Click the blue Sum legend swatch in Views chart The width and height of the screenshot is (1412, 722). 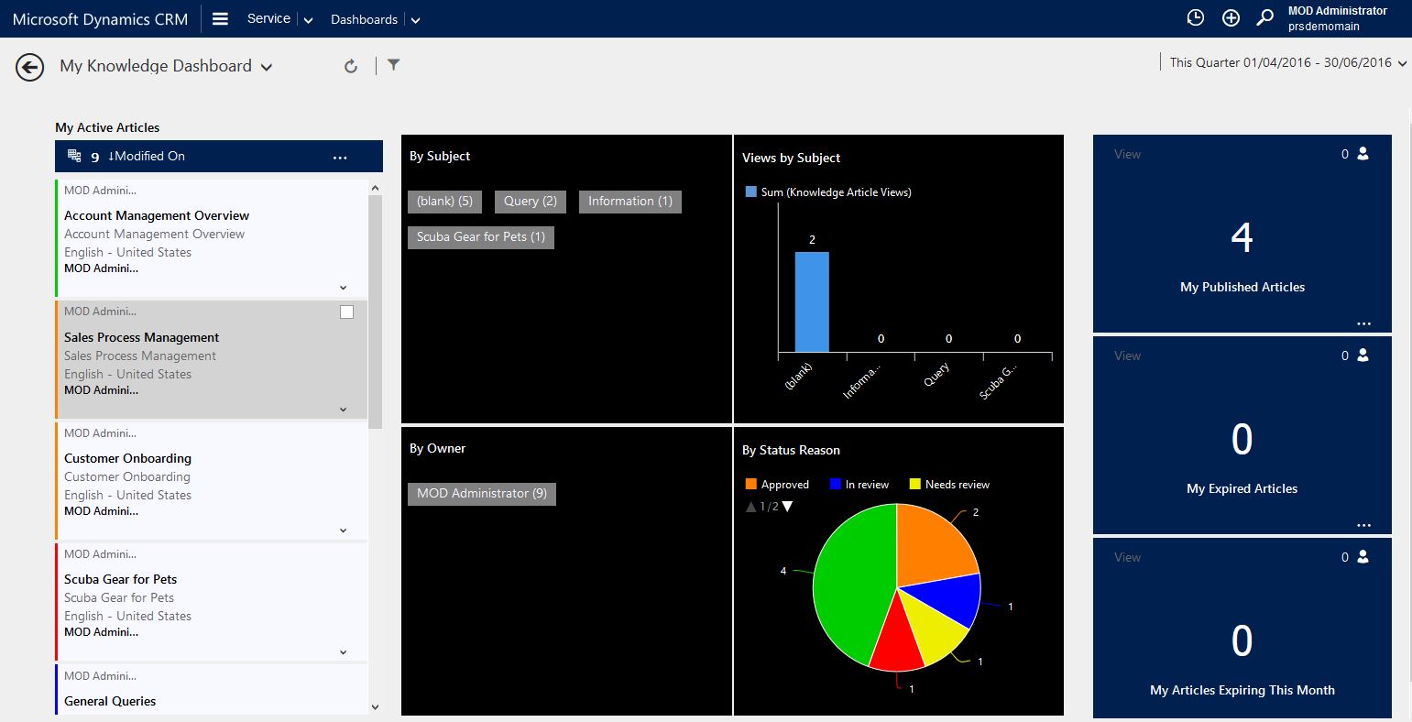point(750,191)
